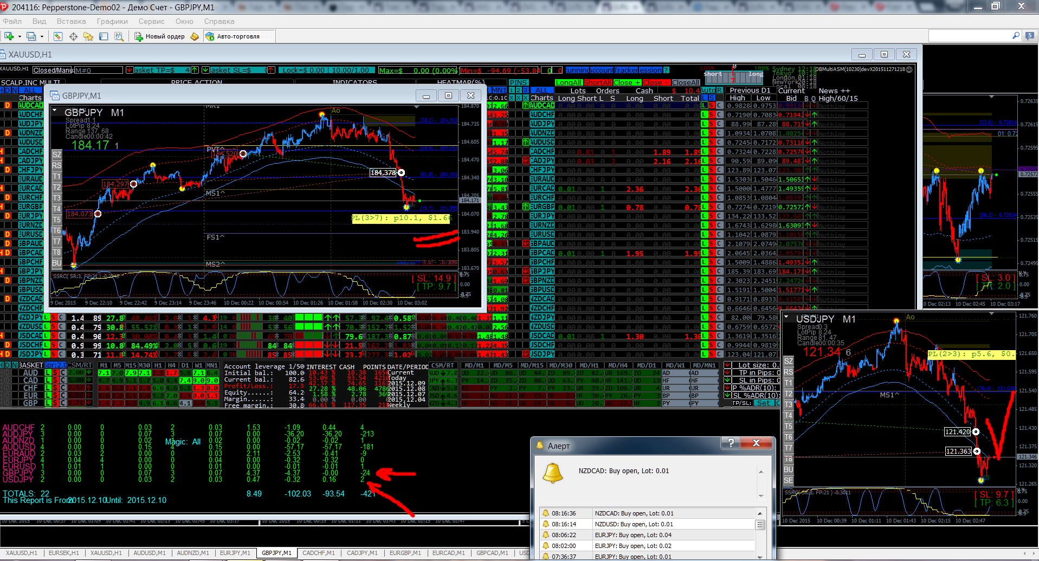Toggle the SL %ADR(10) arrow checkbox
The width and height of the screenshot is (1039, 561).
(x=727, y=395)
